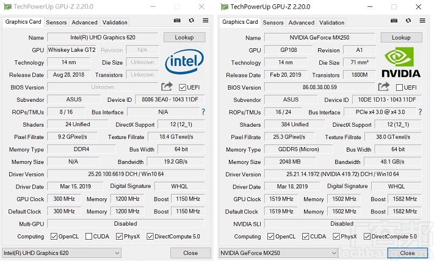434x261 pixels.
Task: Click the PCIe x4 3.0 @ x4 3.0 Bus Interface field
Action: coord(380,112)
